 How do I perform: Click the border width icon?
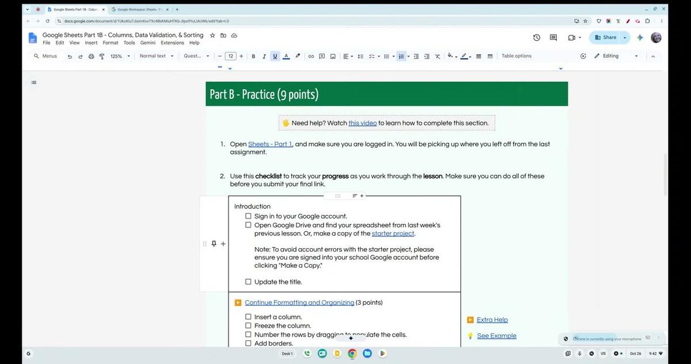[x=479, y=56]
